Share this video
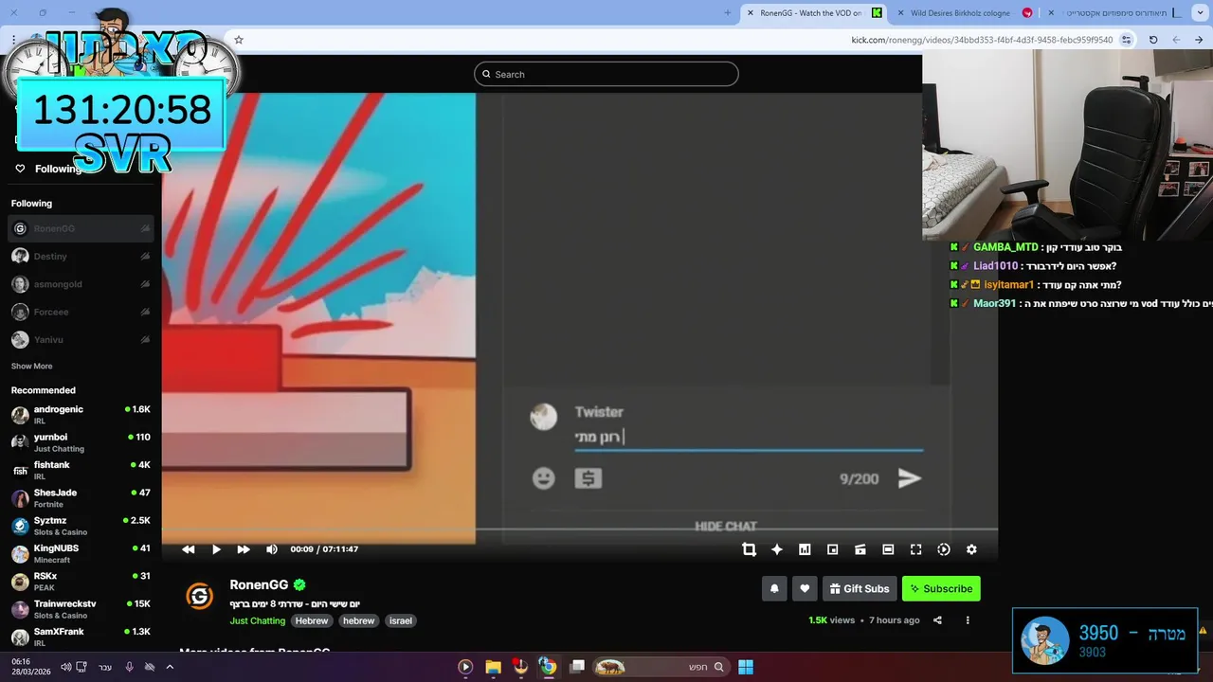 point(937,620)
